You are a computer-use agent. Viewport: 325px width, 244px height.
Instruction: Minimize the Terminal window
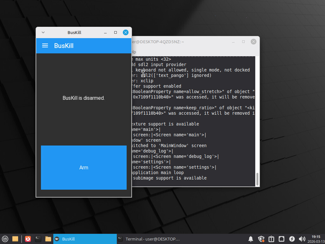coord(234,42)
